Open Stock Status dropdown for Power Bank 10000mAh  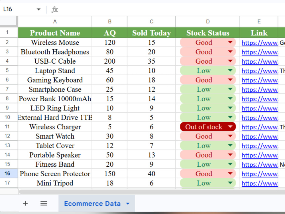(230, 98)
